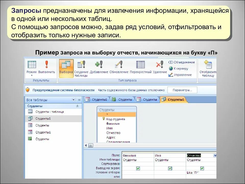
Task: Open Студенты : таблица in navigation pane
Action: tap(53, 112)
